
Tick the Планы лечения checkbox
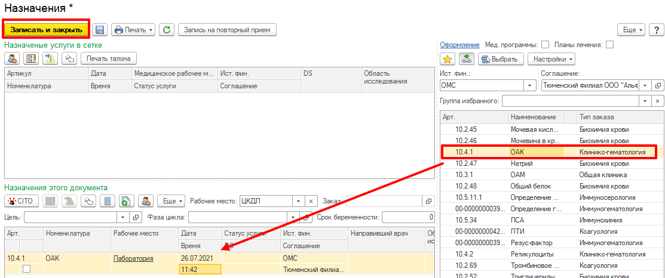[x=609, y=45]
